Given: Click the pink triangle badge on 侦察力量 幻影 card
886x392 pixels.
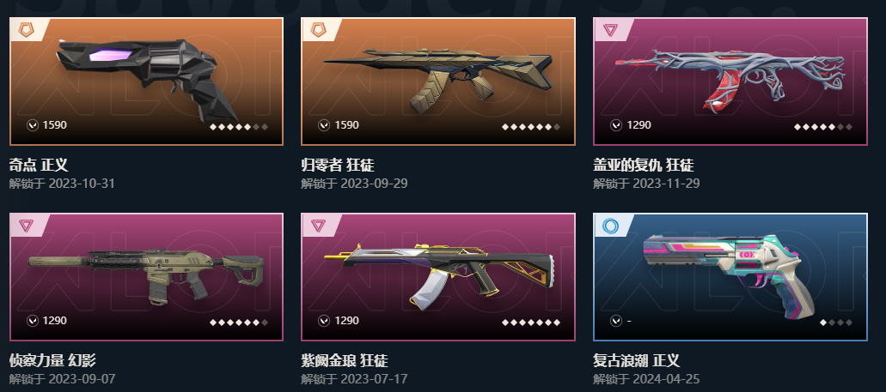Looking at the screenshot, I should tap(26, 226).
